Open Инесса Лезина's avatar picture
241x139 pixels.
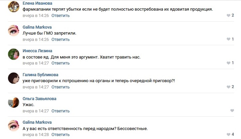pyautogui.click(x=14, y=54)
